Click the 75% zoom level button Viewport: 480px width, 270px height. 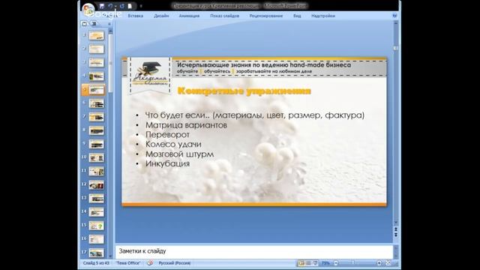325,263
